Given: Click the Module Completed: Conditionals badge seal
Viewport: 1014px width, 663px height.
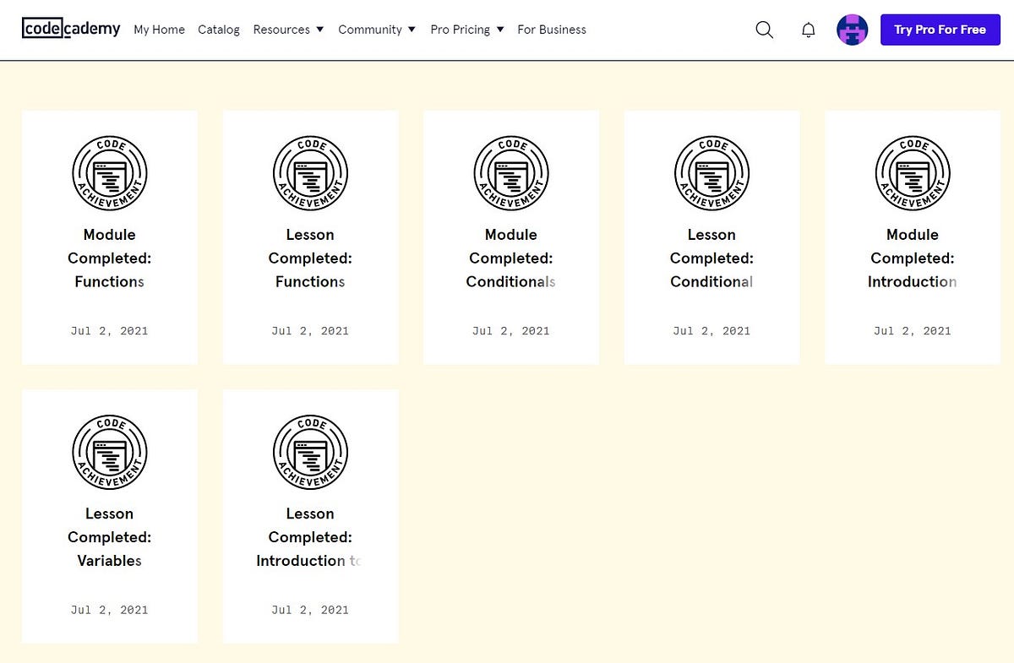Looking at the screenshot, I should click(x=511, y=173).
